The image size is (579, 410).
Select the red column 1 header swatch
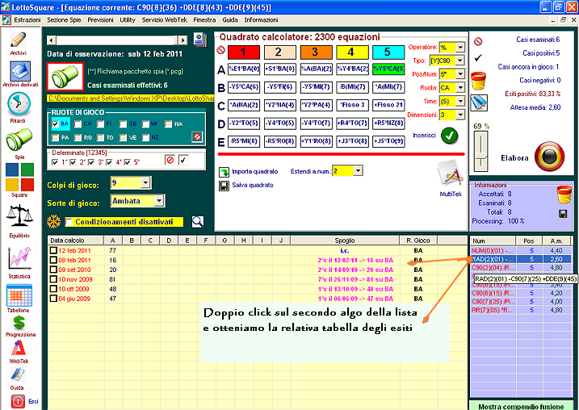point(243,52)
